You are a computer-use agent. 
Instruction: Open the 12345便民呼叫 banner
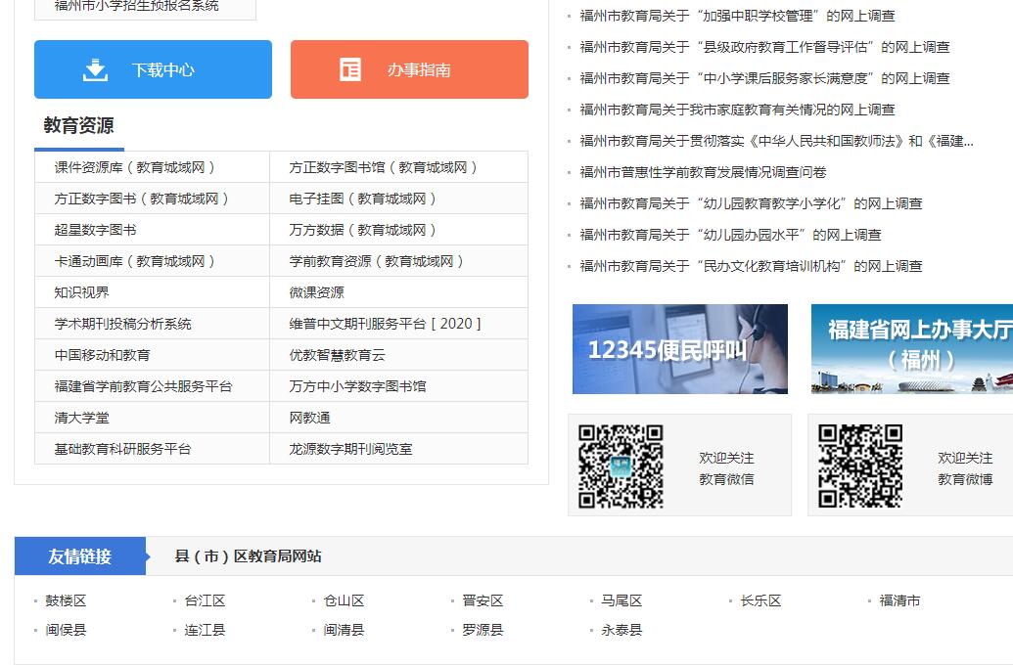click(x=679, y=349)
